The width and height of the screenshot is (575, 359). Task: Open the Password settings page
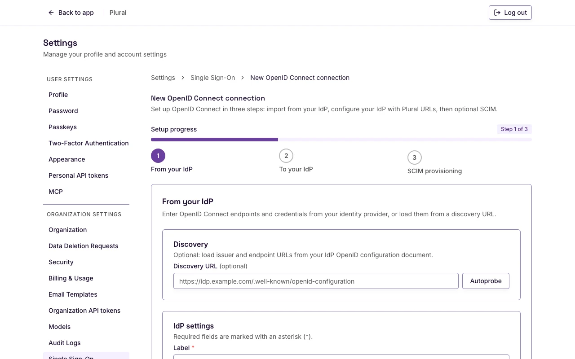point(86,111)
